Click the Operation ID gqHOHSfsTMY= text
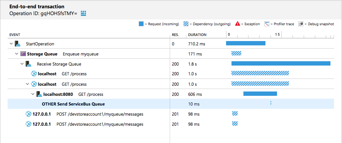The width and height of the screenshot is (342, 143). click(x=43, y=13)
